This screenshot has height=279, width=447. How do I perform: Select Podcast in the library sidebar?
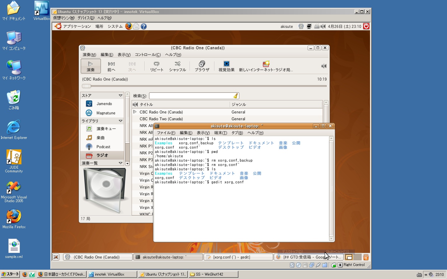[x=102, y=147]
